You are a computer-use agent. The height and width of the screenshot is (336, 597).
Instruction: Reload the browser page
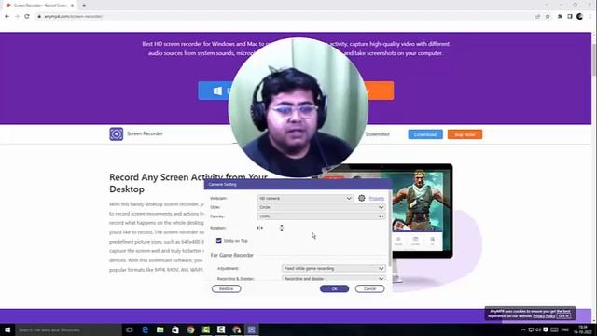pos(27,17)
